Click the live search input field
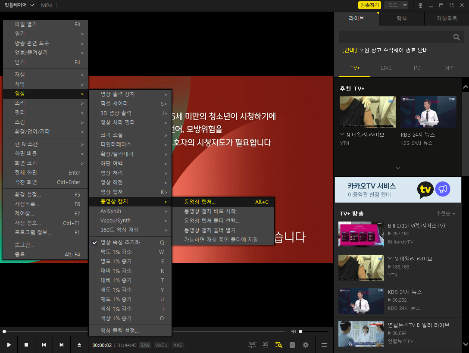This screenshot has width=469, height=353. (395, 37)
